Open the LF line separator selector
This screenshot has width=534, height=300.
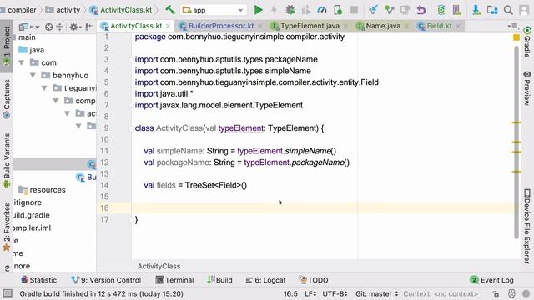click(310, 293)
